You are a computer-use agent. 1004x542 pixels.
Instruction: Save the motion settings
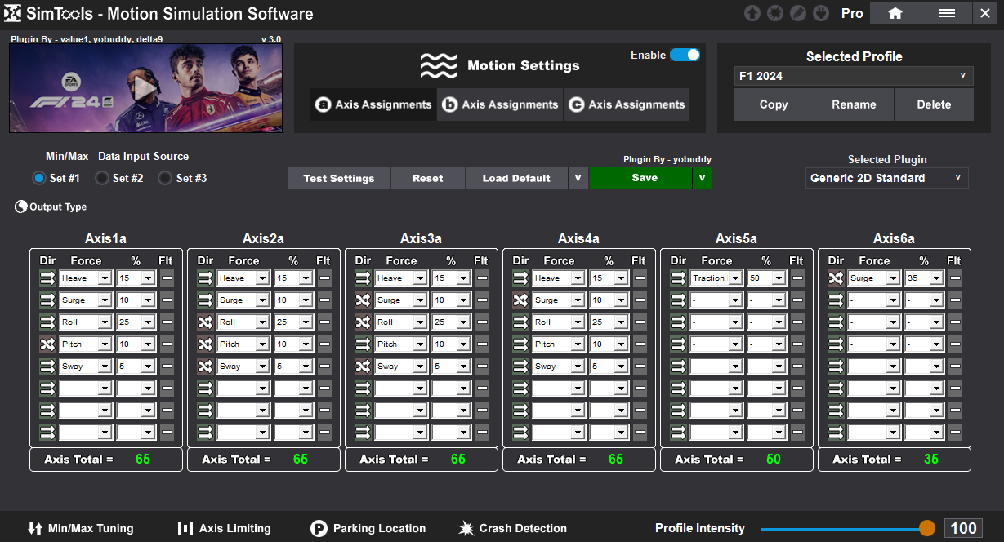pos(641,178)
